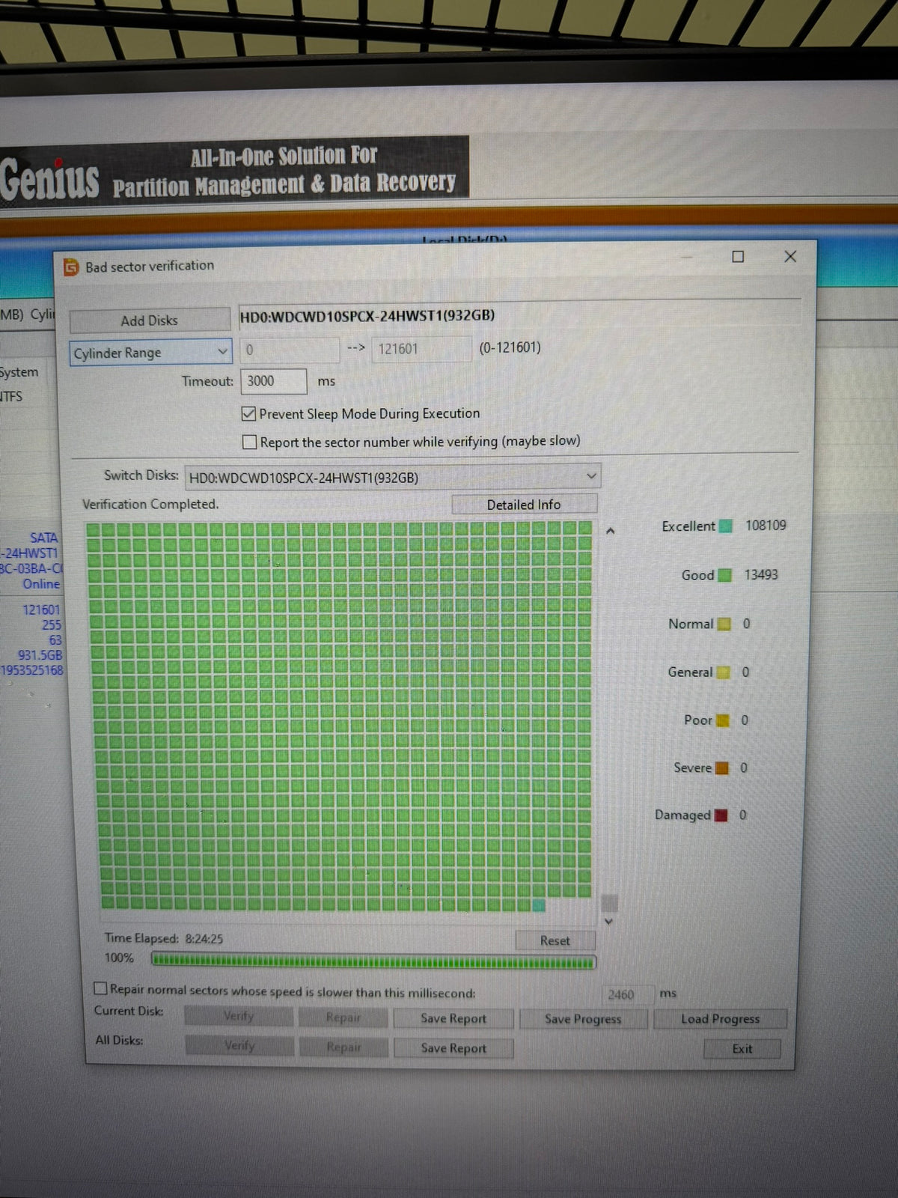Click the scroll down arrow of block map
This screenshot has width=898, height=1198.
(608, 922)
